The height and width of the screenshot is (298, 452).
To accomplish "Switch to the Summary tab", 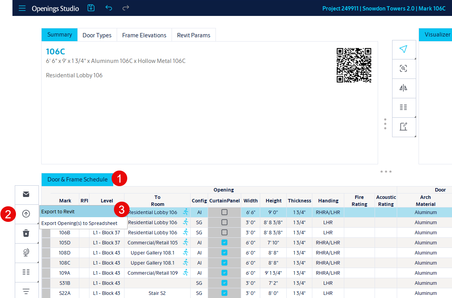I will click(x=60, y=35).
